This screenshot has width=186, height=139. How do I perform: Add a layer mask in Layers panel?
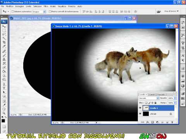click(153, 122)
